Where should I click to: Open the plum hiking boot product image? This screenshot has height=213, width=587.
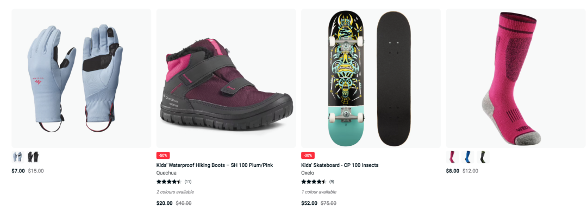point(226,79)
